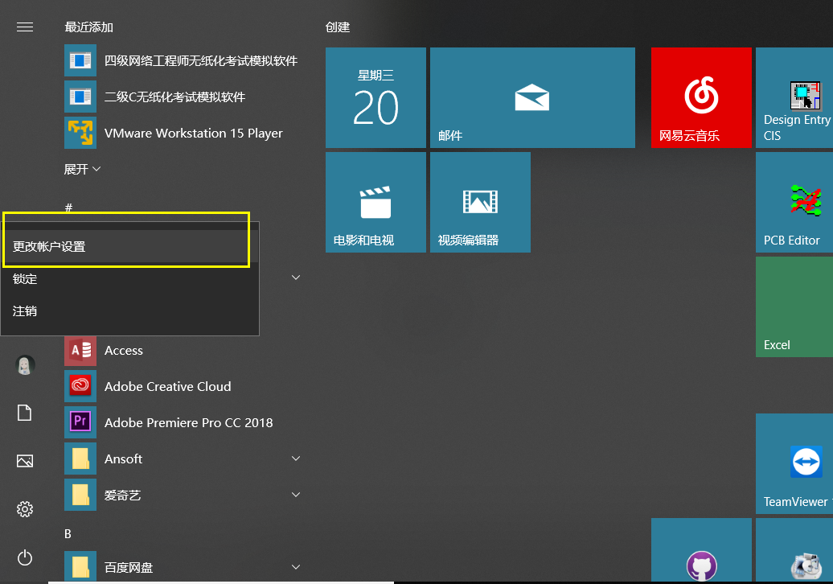Image resolution: width=833 pixels, height=584 pixels.
Task: Open the 视频编辑器 tile
Action: [480, 203]
